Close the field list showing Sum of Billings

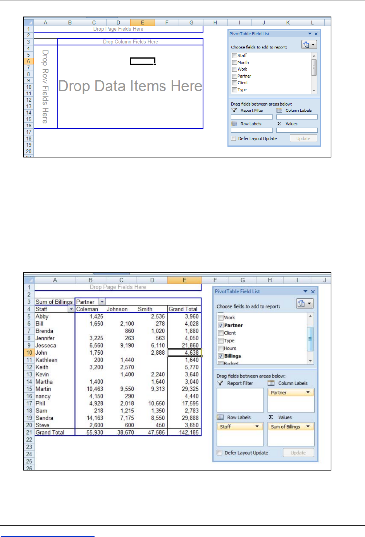[x=313, y=291]
